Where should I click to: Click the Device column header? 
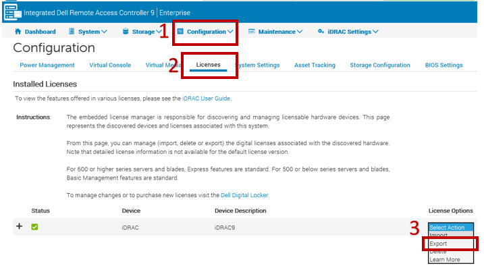[131, 211]
